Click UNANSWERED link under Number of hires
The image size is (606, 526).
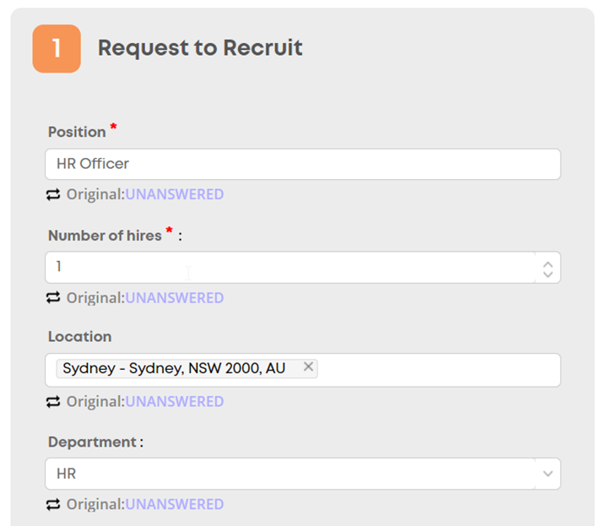[175, 298]
